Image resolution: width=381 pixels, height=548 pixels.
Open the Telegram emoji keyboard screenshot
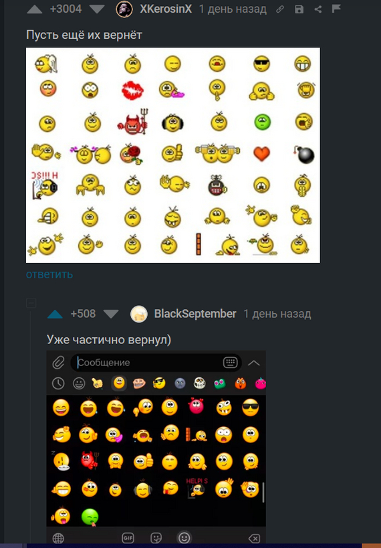pos(156,447)
